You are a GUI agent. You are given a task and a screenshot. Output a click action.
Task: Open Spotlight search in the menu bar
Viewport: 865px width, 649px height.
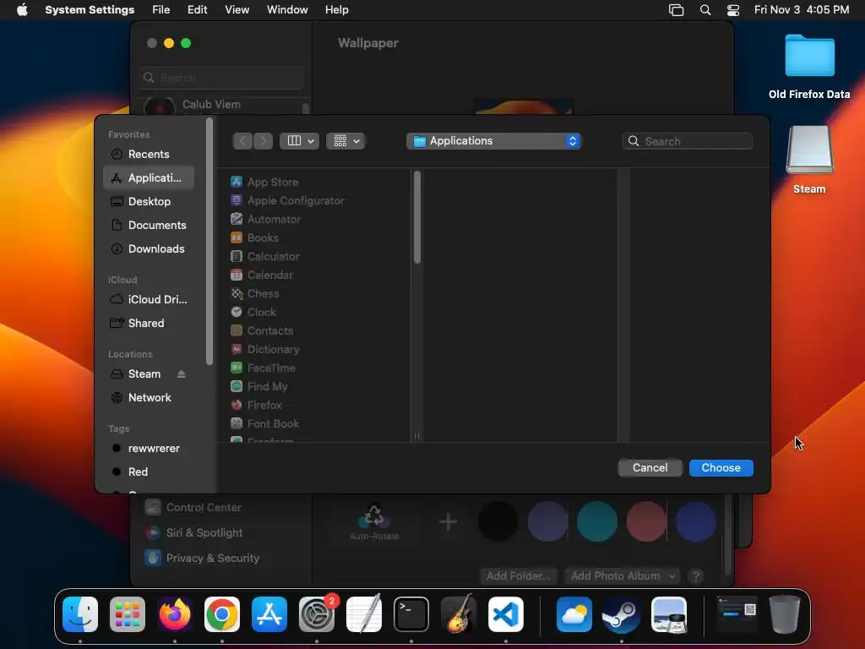click(705, 10)
